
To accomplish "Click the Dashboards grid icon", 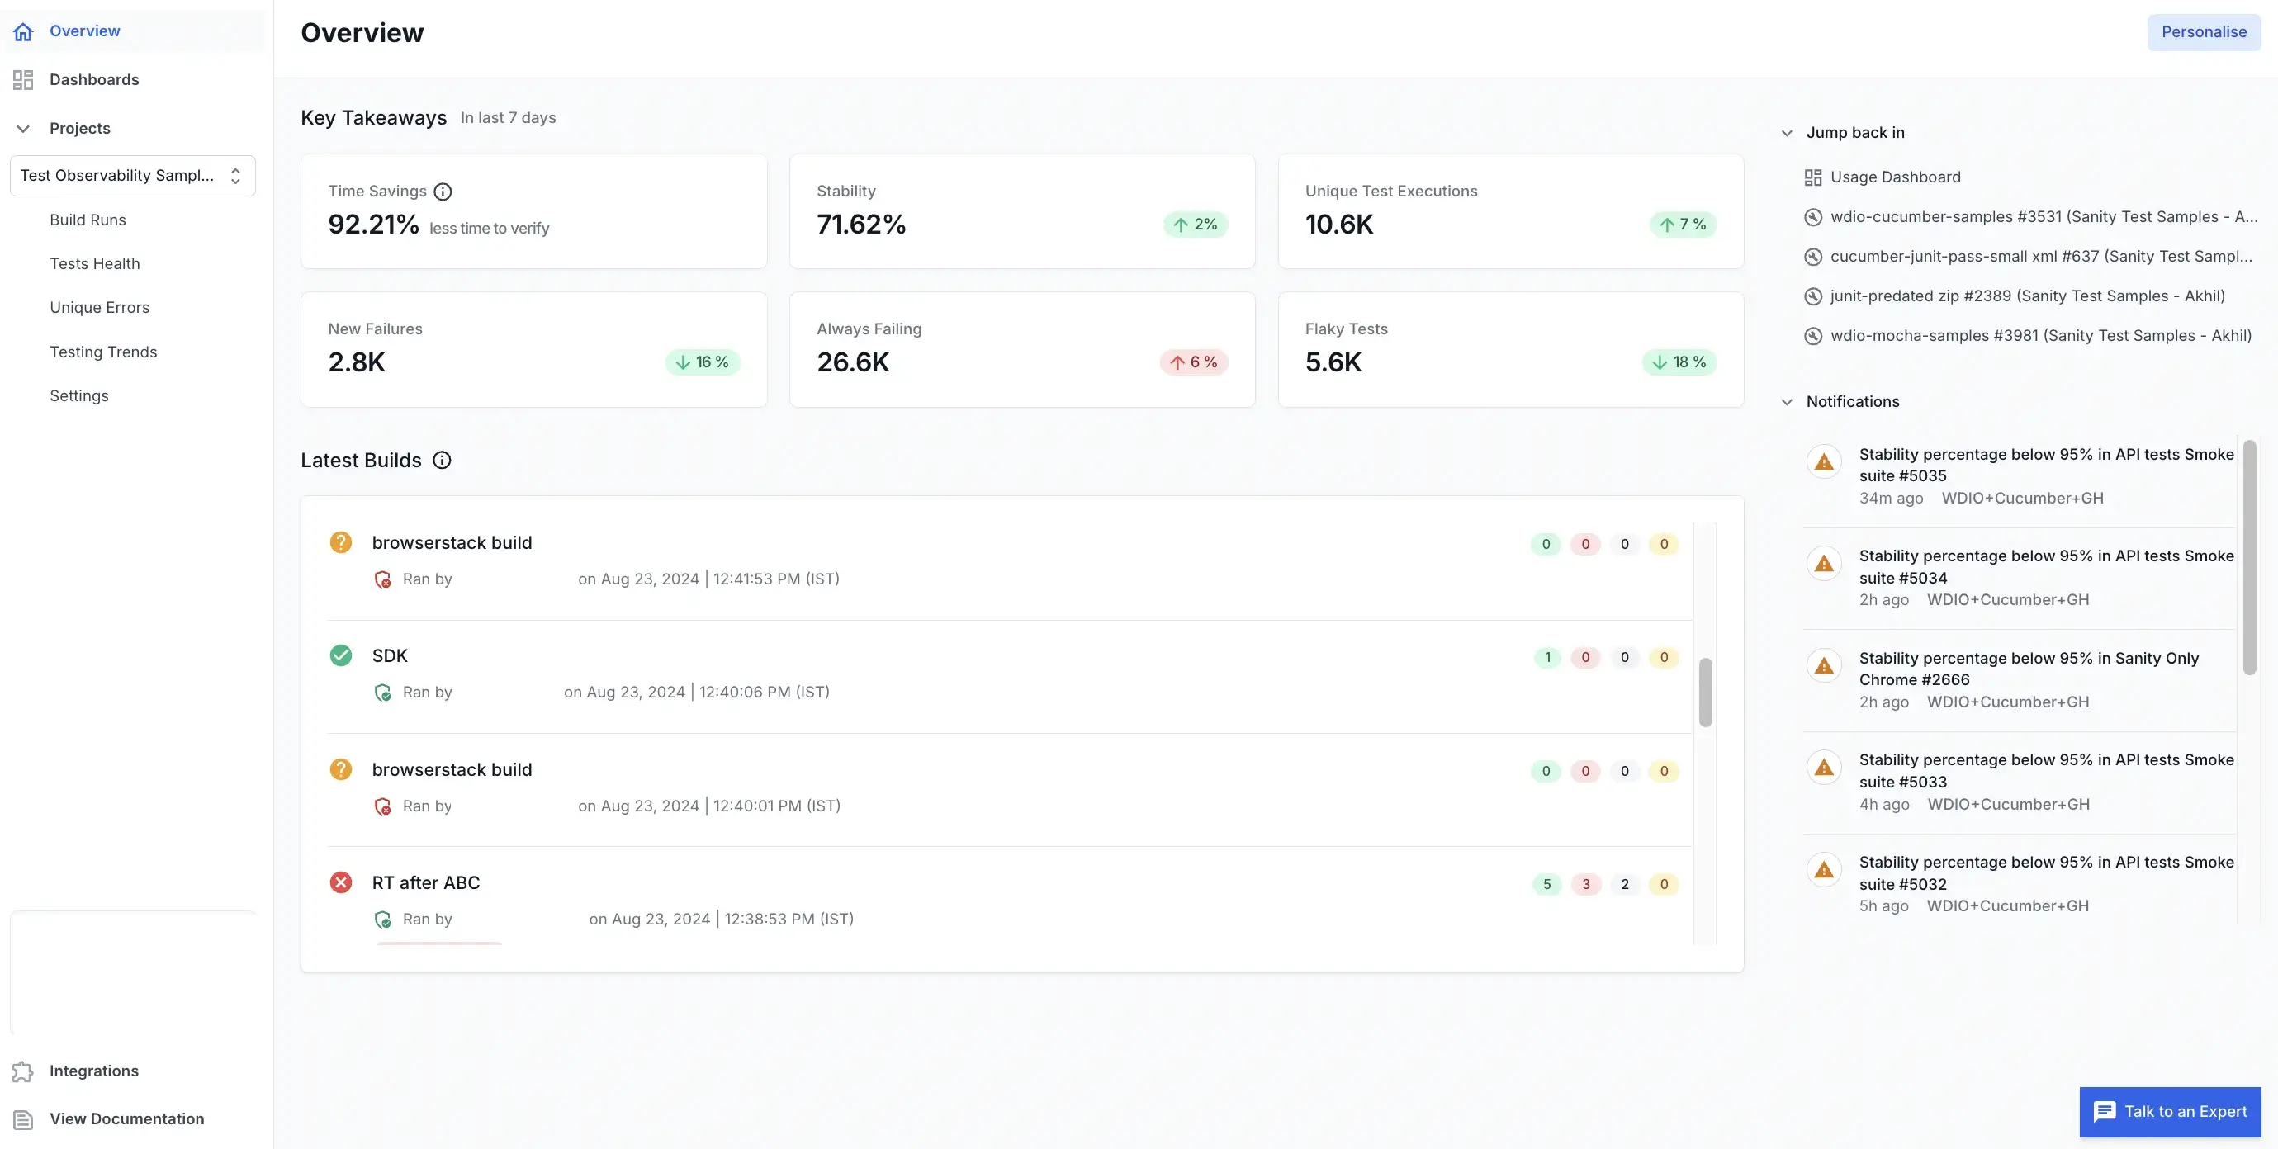I will pyautogui.click(x=23, y=80).
